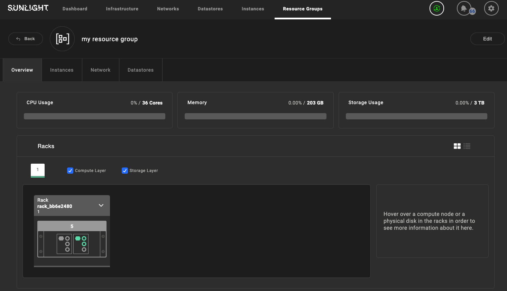Select bottom gray disk circle in left node

click(x=67, y=249)
